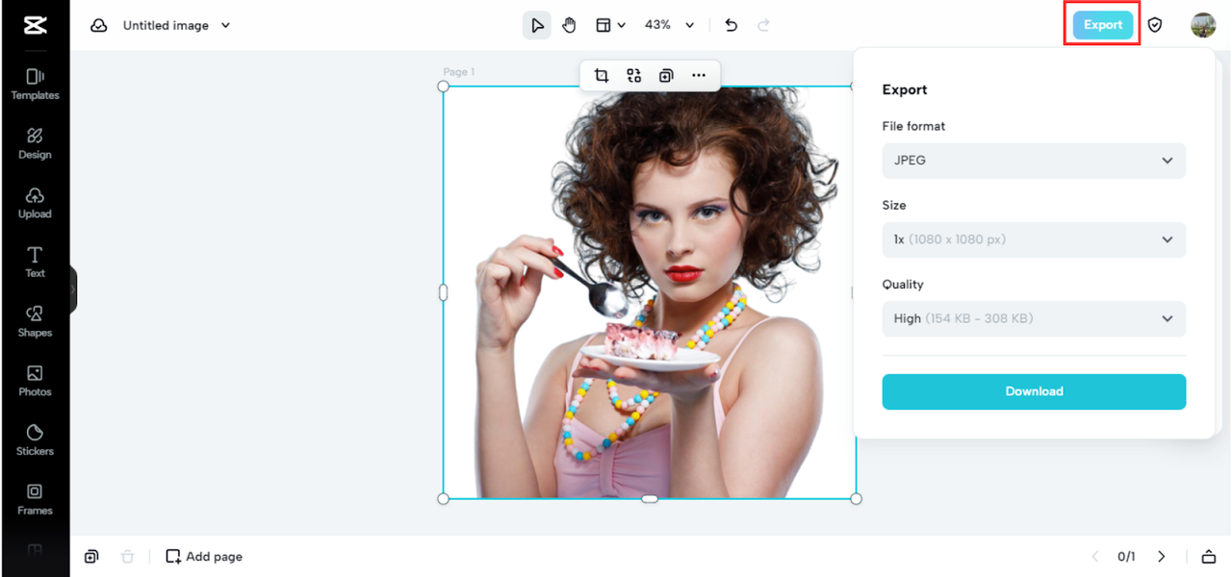
Task: Redo the last undone action
Action: pyautogui.click(x=764, y=25)
